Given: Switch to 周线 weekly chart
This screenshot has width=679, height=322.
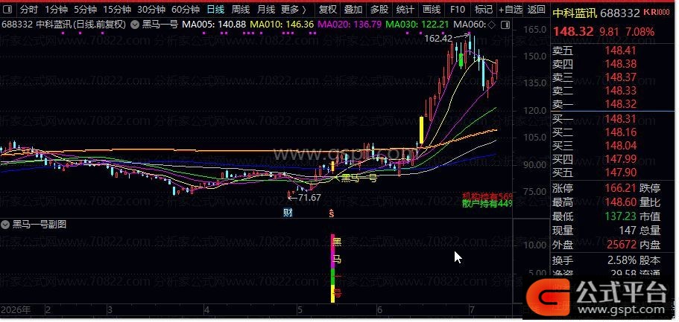Looking at the screenshot, I should point(240,10).
